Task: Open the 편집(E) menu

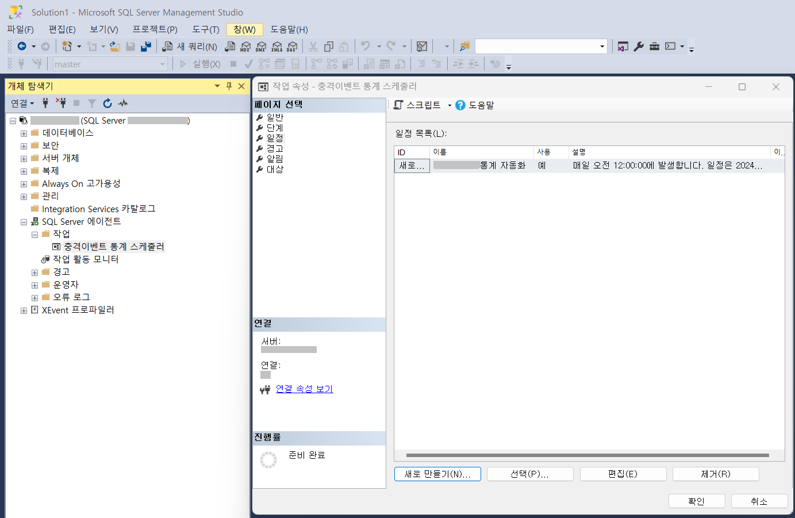Action: pyautogui.click(x=62, y=29)
